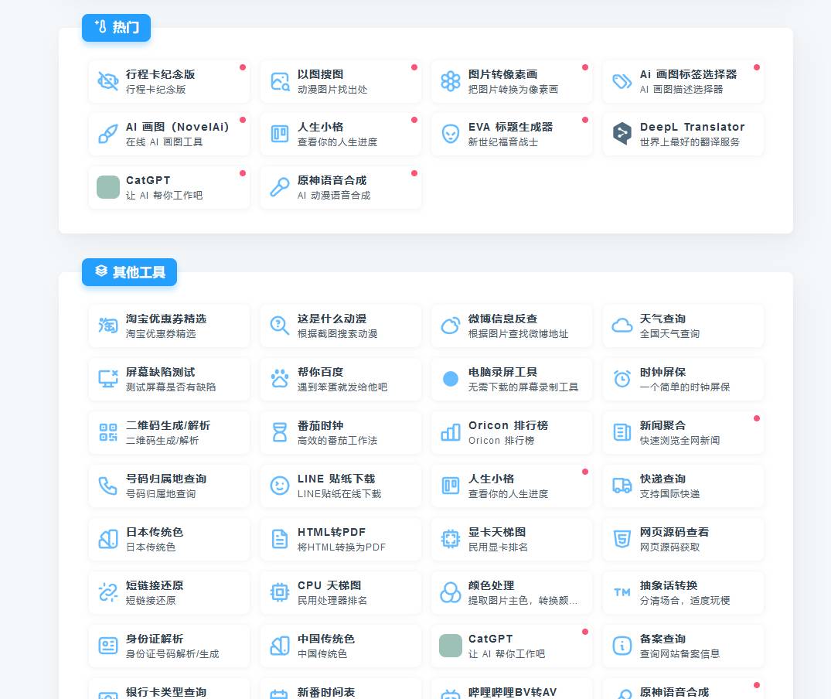Click the 身份证号码解析/生成 description text
The width and height of the screenshot is (831, 699).
point(172,654)
